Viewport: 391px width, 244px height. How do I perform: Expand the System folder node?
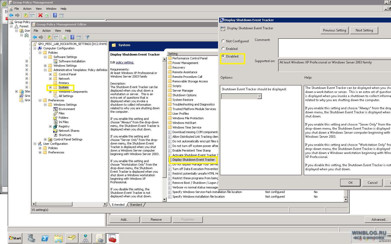coord(50,87)
